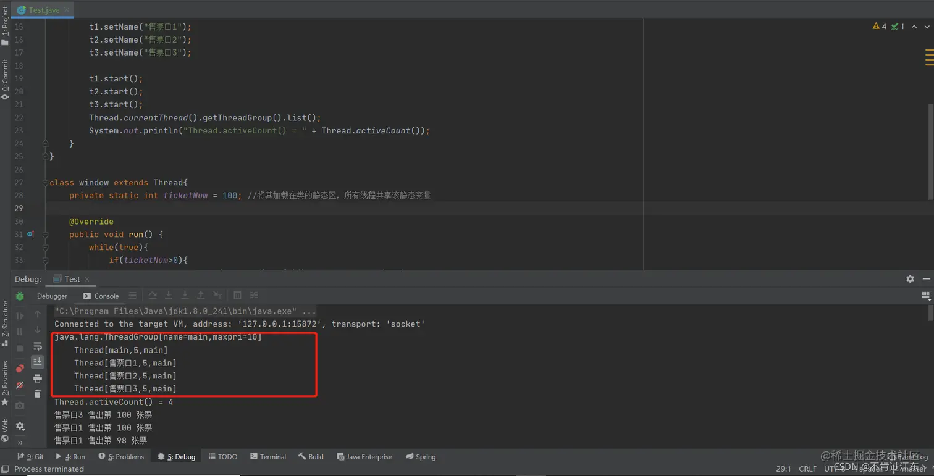This screenshot has width=934, height=476.
Task: Click the console up-arrow stack trace icon
Action: (38, 314)
